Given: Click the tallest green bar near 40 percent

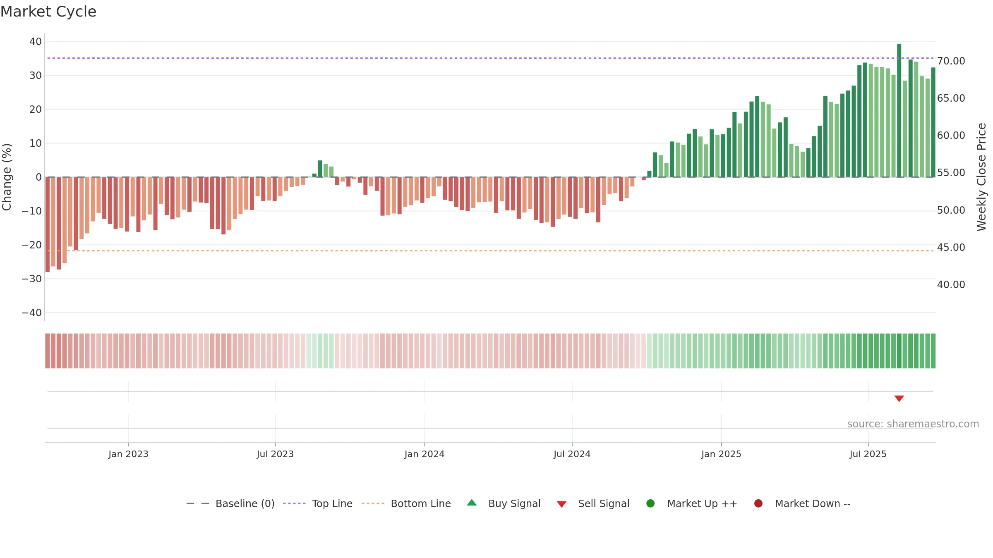Looking at the screenshot, I should click(899, 110).
